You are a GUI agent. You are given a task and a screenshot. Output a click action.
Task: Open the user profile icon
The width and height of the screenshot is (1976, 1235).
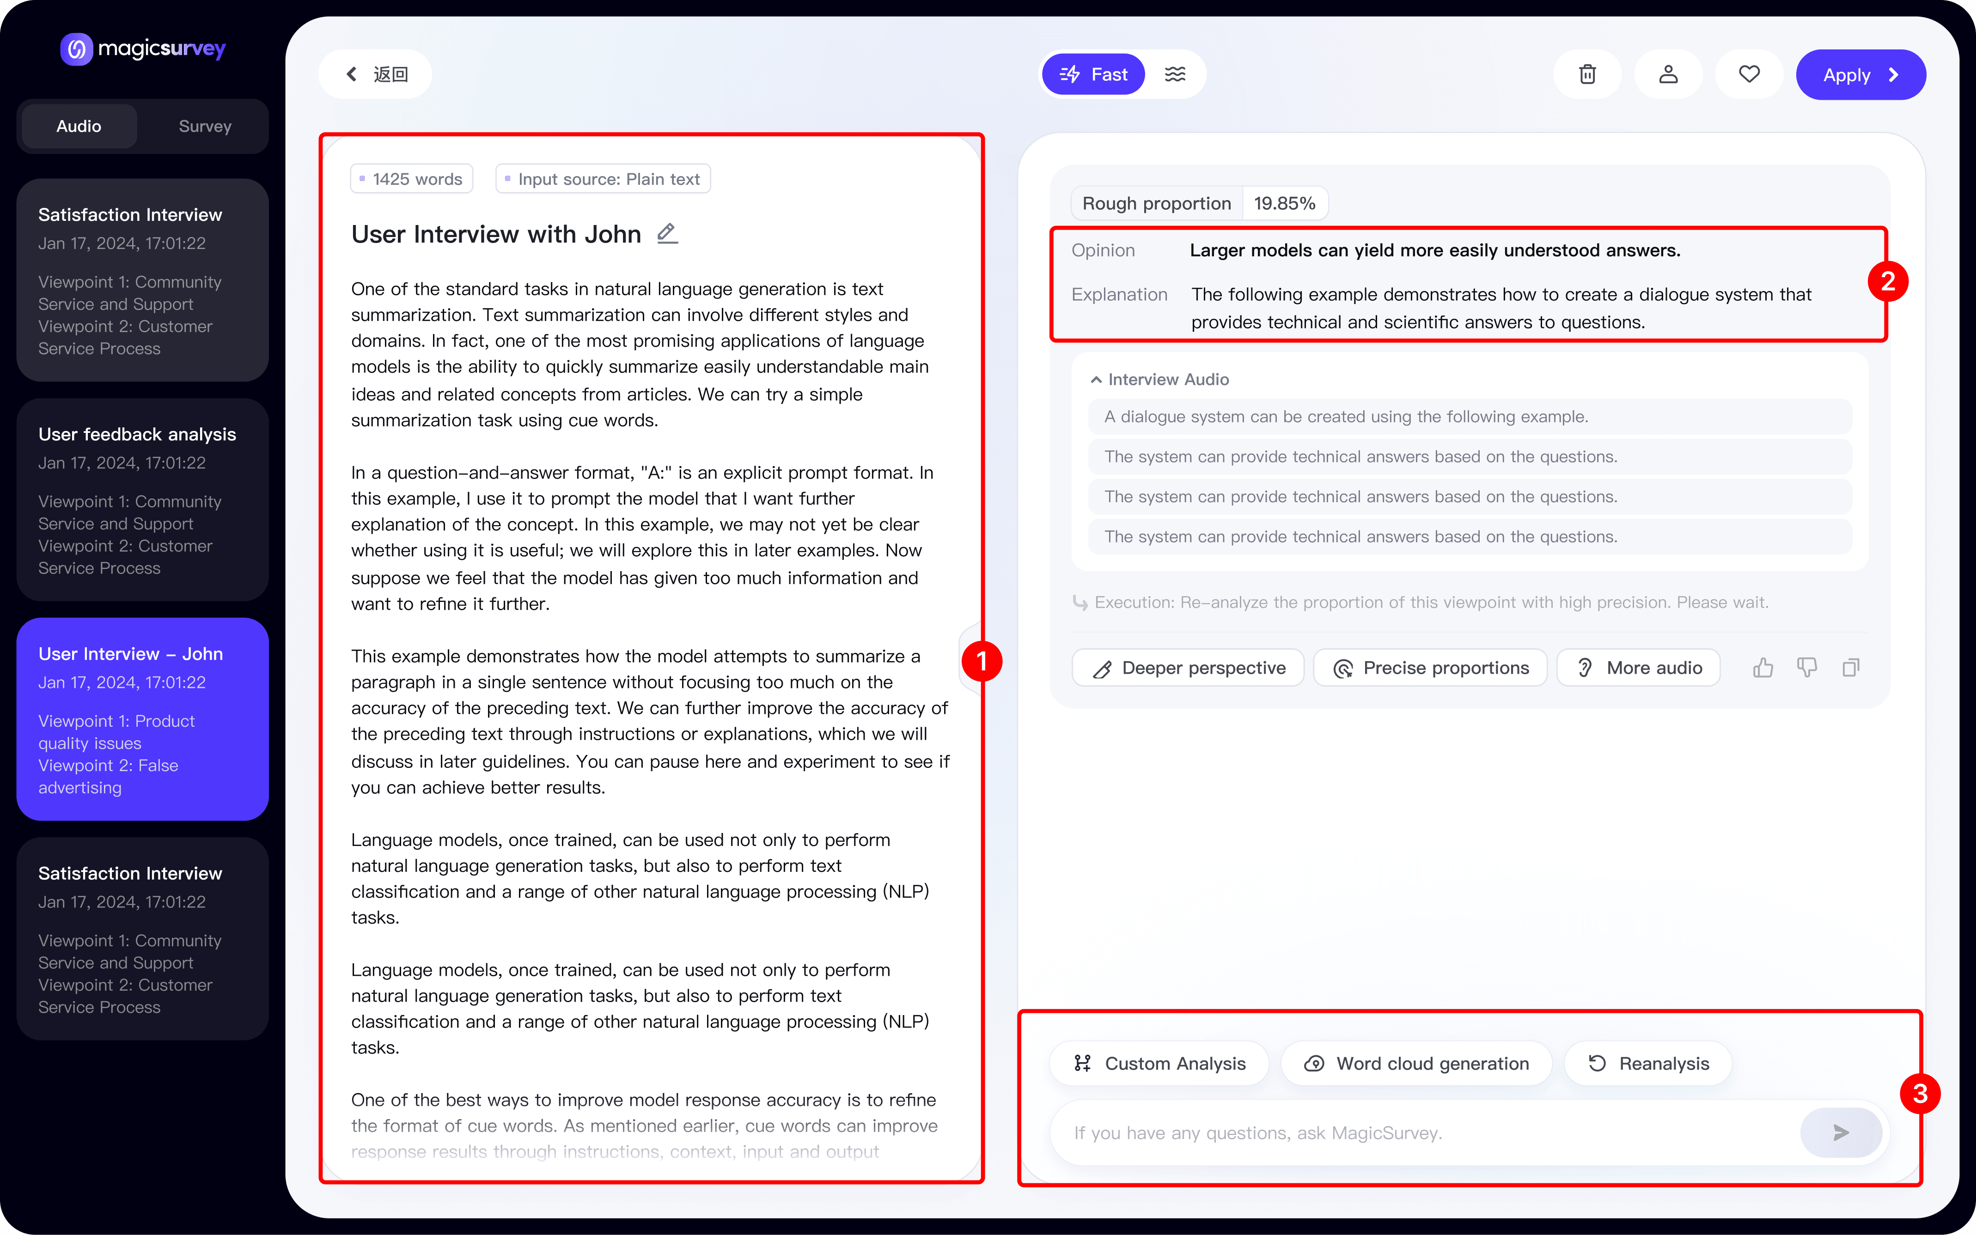(1667, 74)
